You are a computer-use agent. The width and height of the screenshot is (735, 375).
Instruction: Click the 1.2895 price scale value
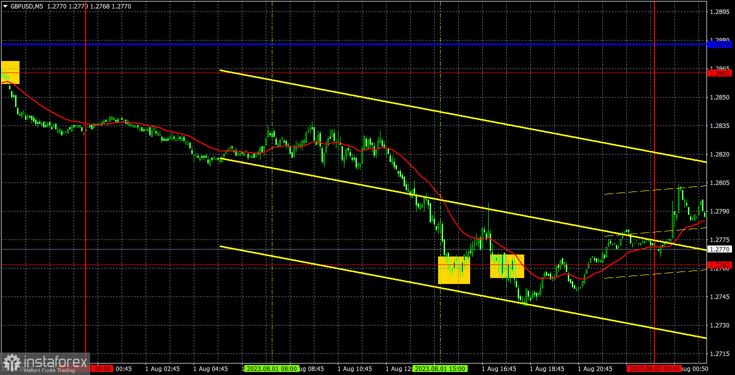coord(719,11)
